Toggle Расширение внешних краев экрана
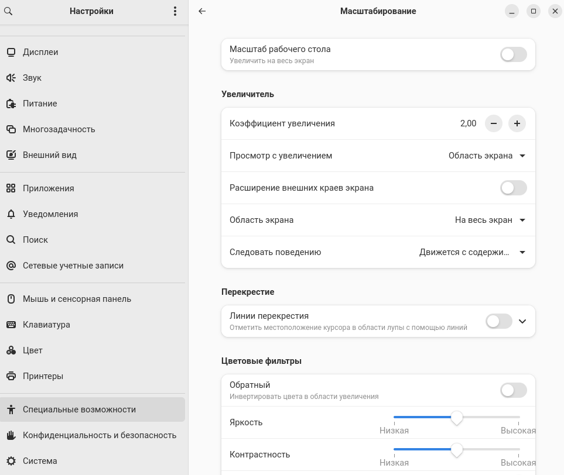Screen dimensions: 564x475 coord(513,188)
